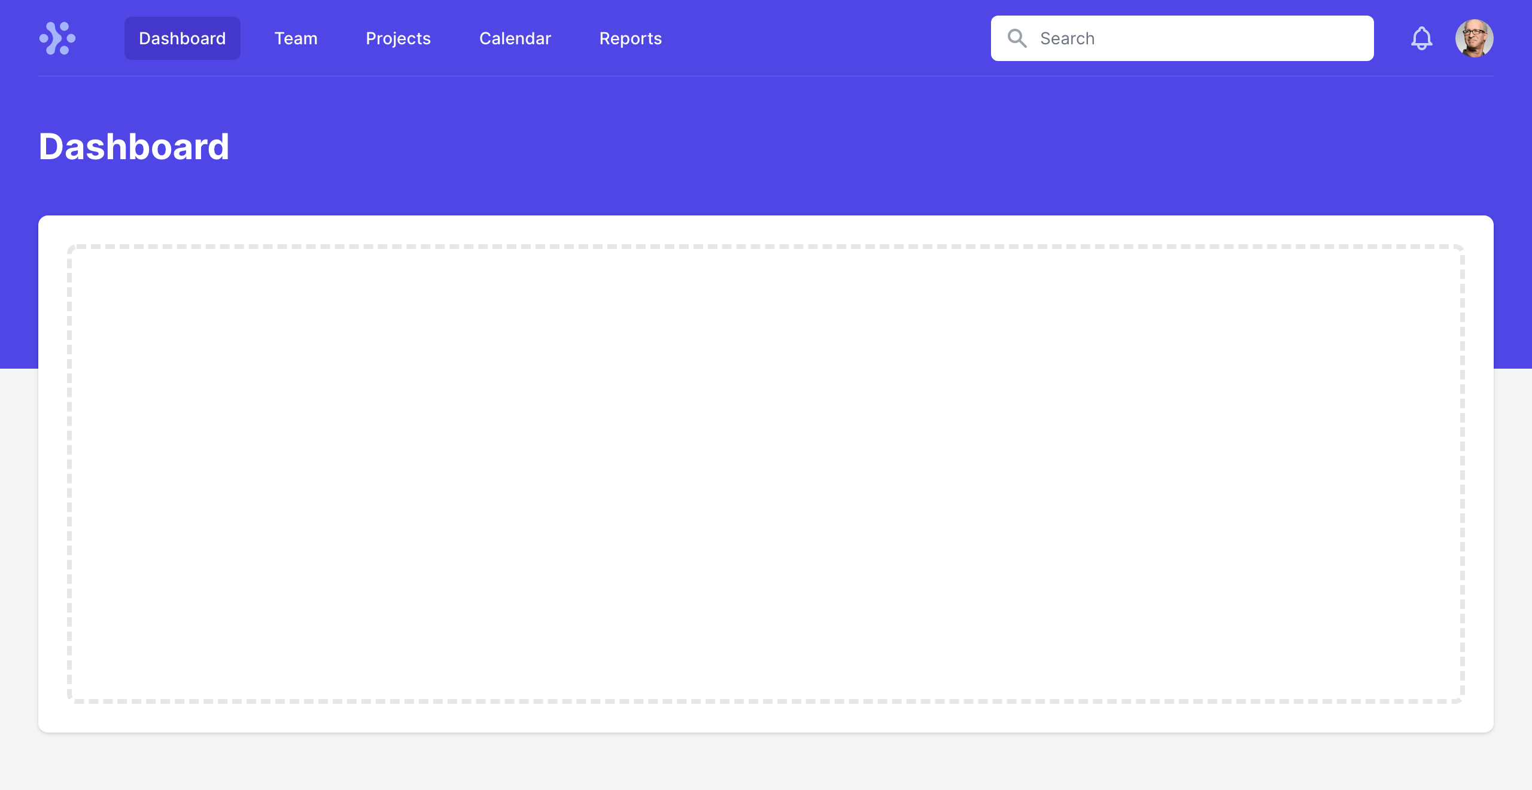The width and height of the screenshot is (1532, 790).
Task: Click the gray page background below the card
Action: [766, 763]
